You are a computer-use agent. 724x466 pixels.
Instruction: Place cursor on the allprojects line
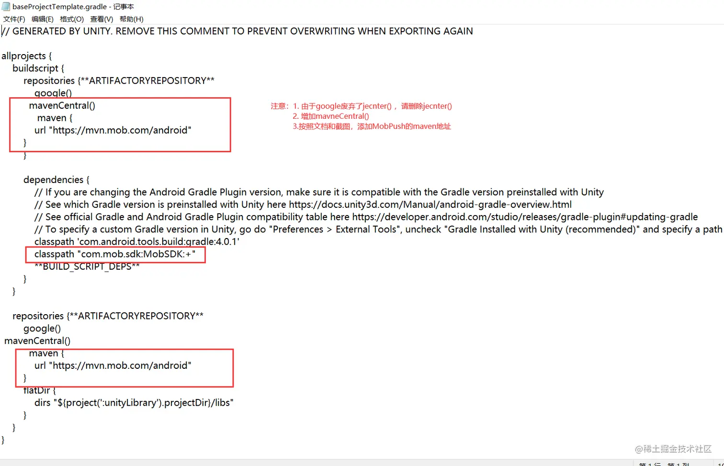tap(27, 56)
